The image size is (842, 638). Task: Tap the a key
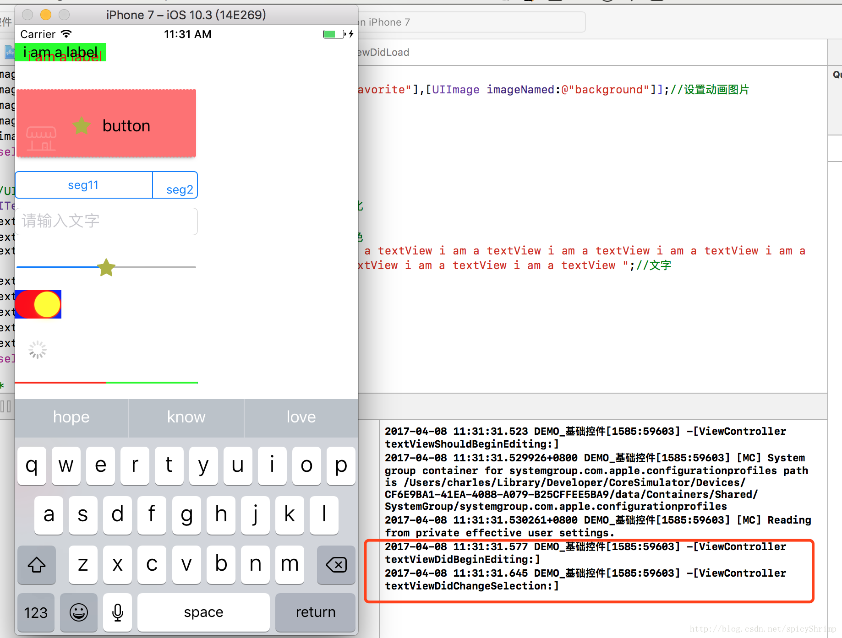49,515
